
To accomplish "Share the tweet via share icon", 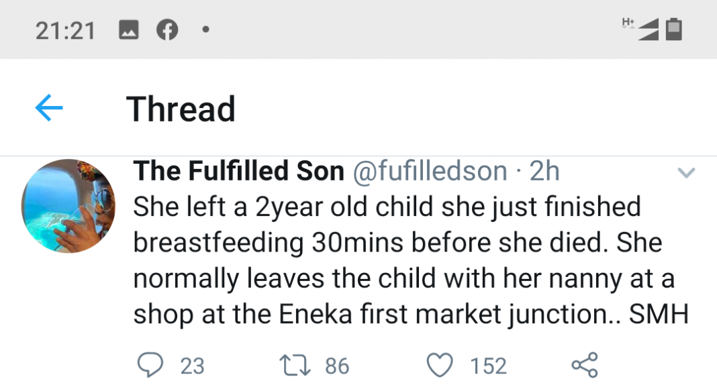I will tap(583, 365).
